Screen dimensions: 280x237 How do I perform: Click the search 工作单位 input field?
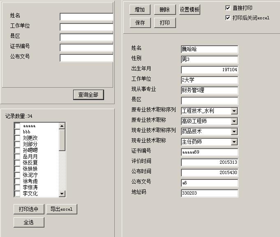tap(87, 27)
